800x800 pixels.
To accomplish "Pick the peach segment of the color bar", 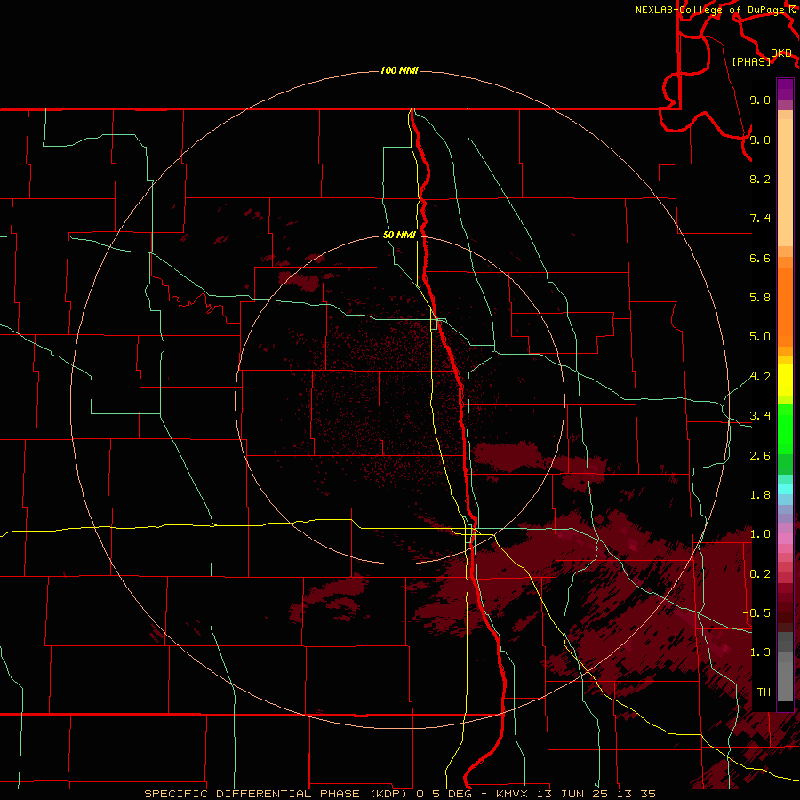I will [x=785, y=182].
